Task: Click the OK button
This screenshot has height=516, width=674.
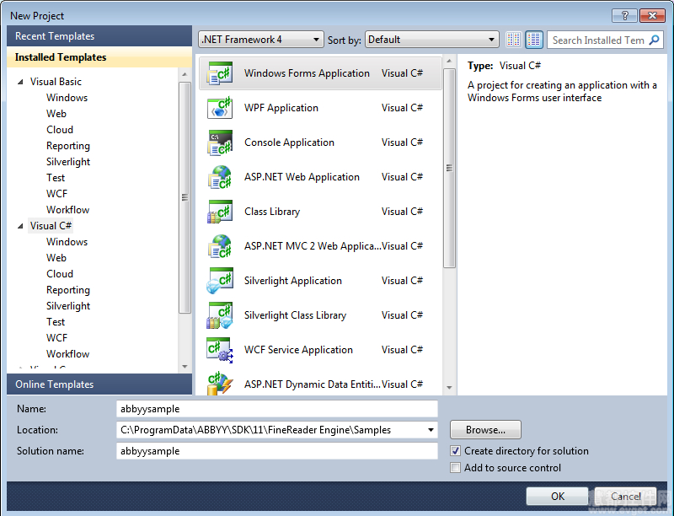Action: coord(557,497)
